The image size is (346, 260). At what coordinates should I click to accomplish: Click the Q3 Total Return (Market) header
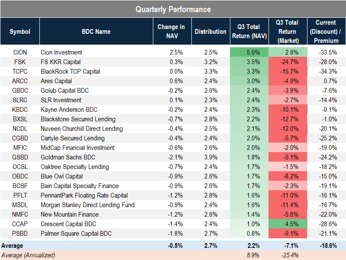[x=288, y=31]
